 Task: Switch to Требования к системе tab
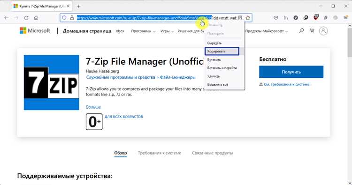point(160,153)
